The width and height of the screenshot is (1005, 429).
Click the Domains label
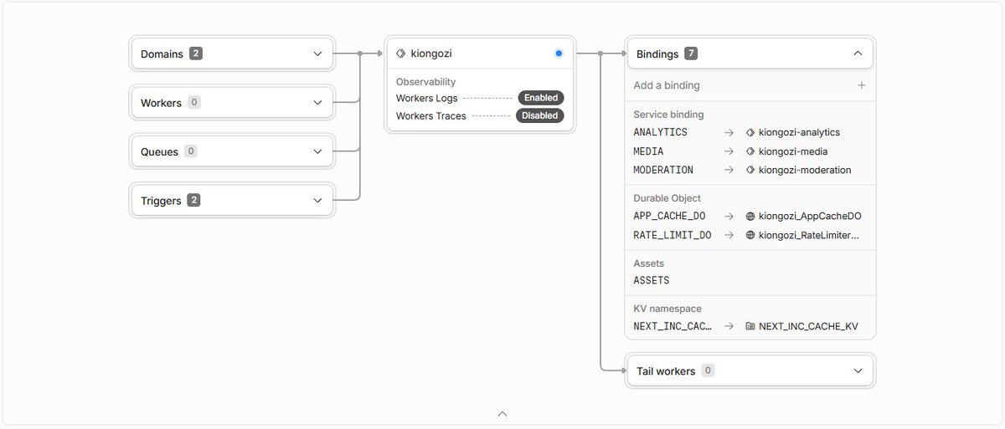[x=162, y=54]
